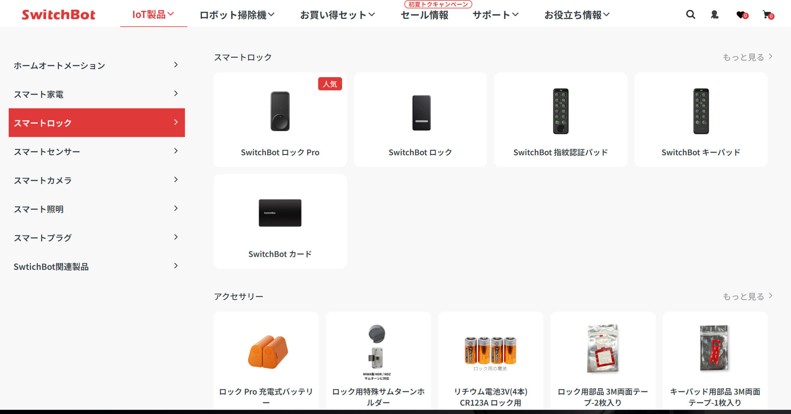Click もっと見る next to アクセサリー heading
791x414 pixels.
pos(748,296)
